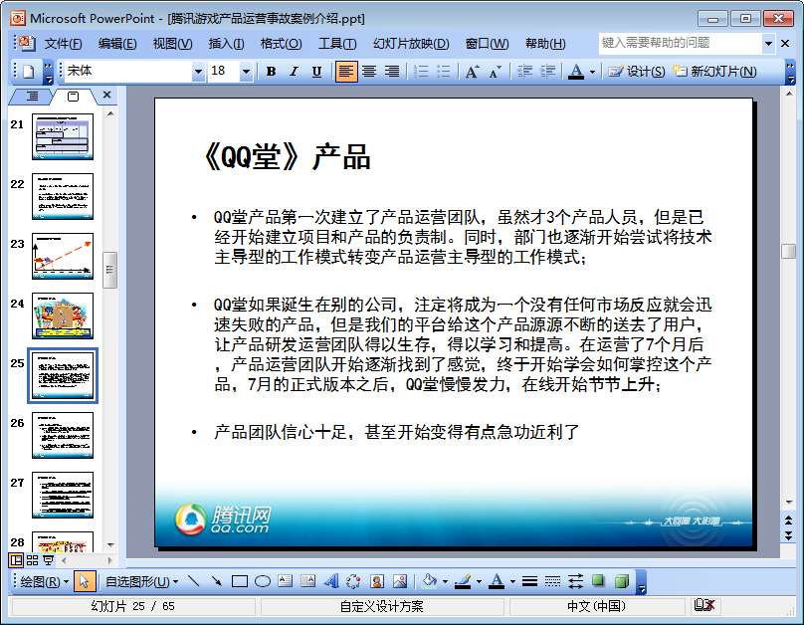The image size is (804, 625).
Task: Click the help question input box
Action: tap(680, 43)
